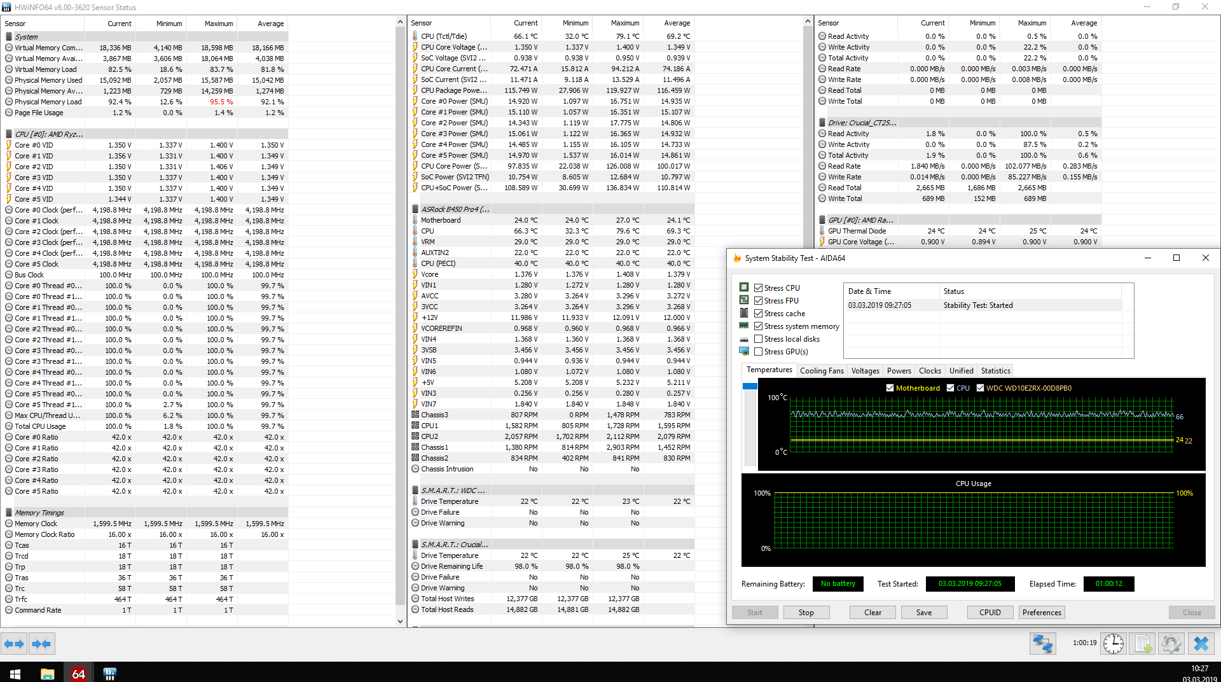Open the Windows Start menu

coord(15,673)
